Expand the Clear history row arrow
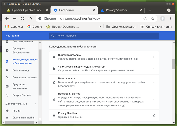Image resolution: width=177 pixels, height=126 pixels. tap(154, 57)
